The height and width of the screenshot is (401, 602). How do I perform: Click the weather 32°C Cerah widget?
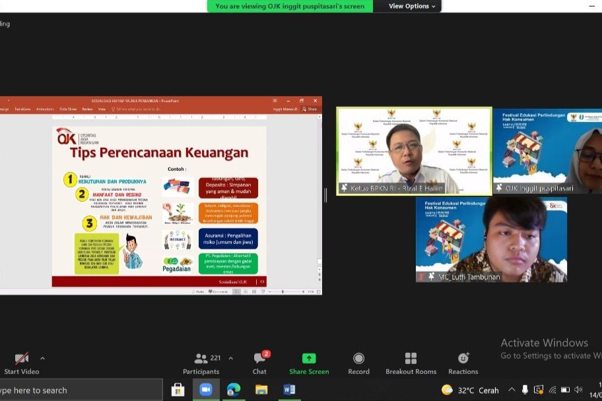coord(470,390)
